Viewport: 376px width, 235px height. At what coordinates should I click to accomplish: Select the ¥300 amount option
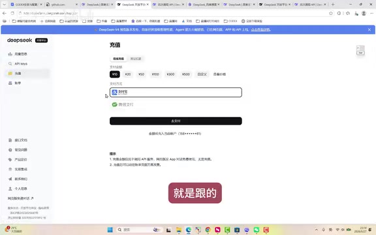[x=170, y=74]
